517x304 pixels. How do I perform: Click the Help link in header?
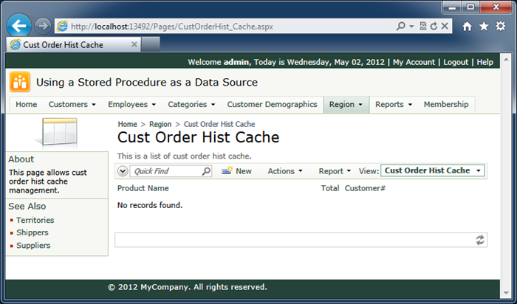click(x=485, y=62)
